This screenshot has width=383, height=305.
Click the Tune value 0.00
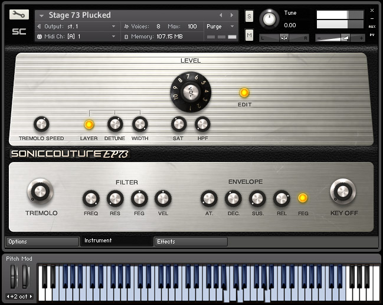click(290, 25)
